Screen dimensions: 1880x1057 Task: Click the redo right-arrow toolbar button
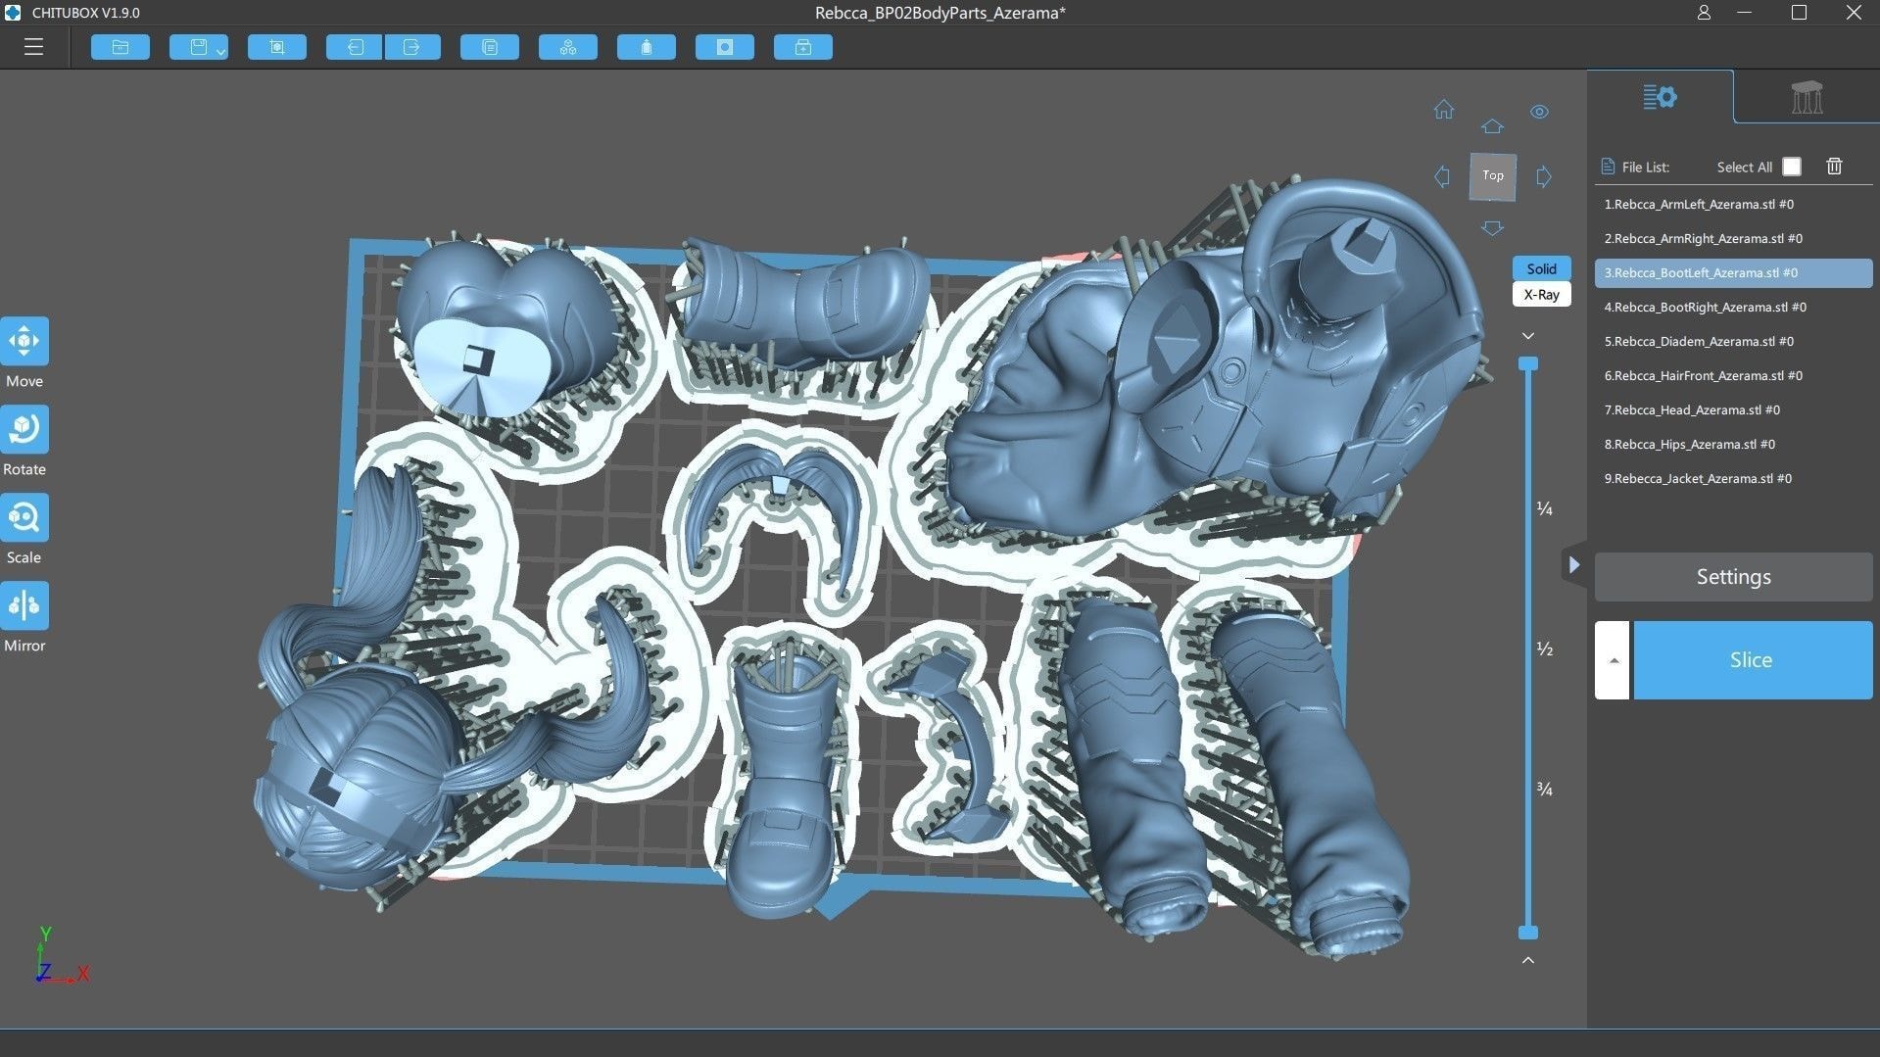click(412, 47)
